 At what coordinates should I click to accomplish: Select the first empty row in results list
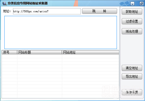[60, 56]
